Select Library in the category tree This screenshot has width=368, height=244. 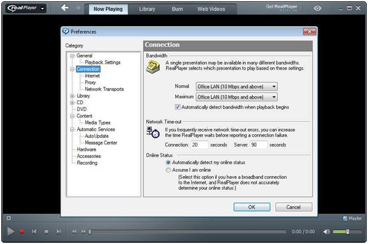(x=83, y=96)
